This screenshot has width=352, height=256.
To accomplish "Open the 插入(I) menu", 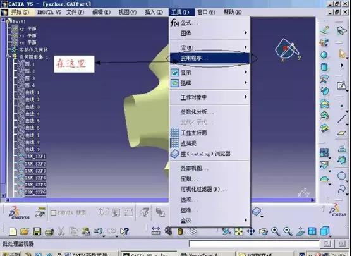I will pos(154,12).
